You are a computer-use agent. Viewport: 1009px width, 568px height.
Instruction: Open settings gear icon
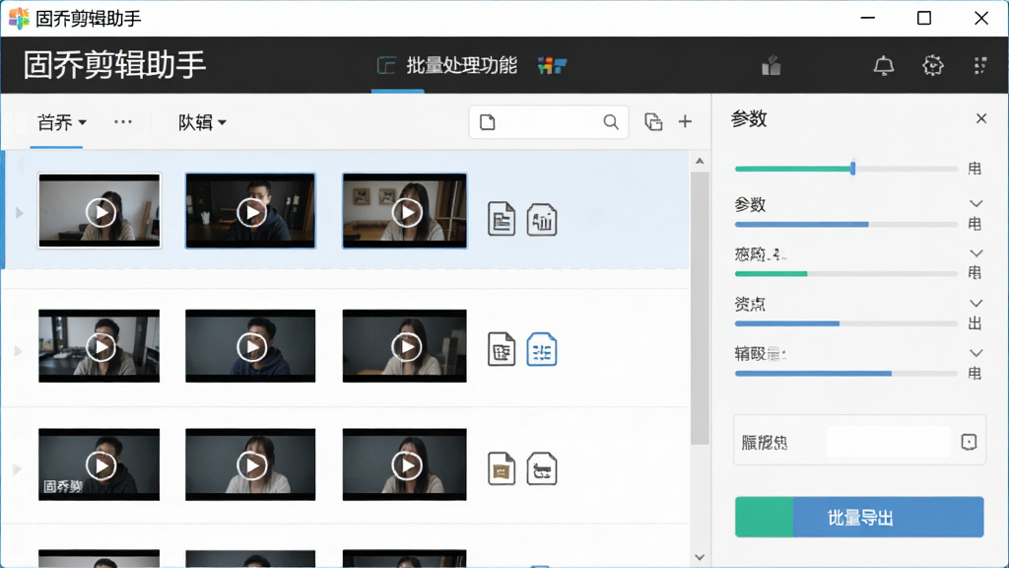pyautogui.click(x=932, y=66)
